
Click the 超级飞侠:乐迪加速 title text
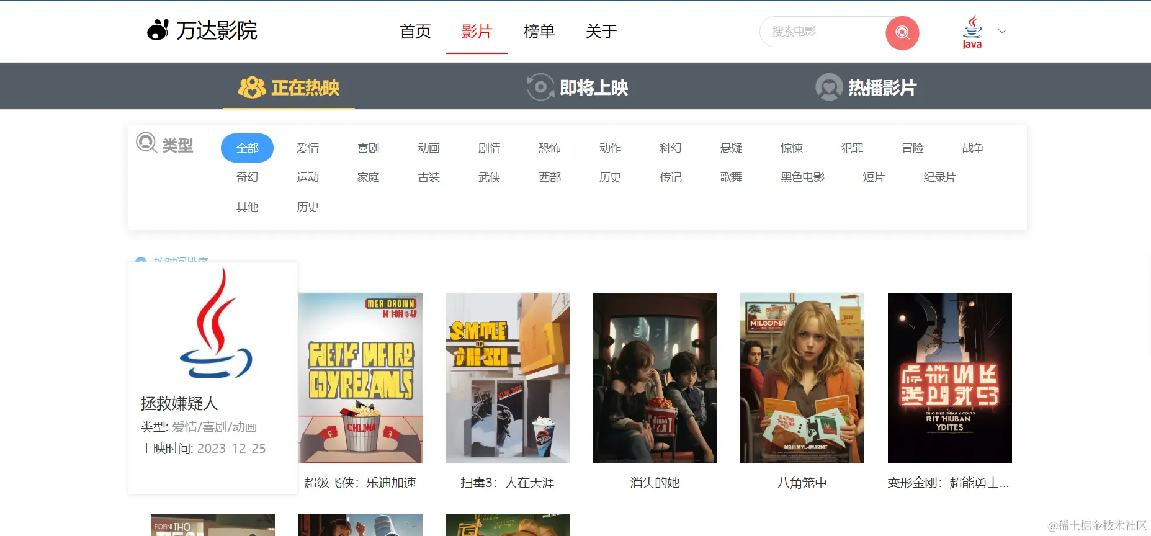(361, 483)
